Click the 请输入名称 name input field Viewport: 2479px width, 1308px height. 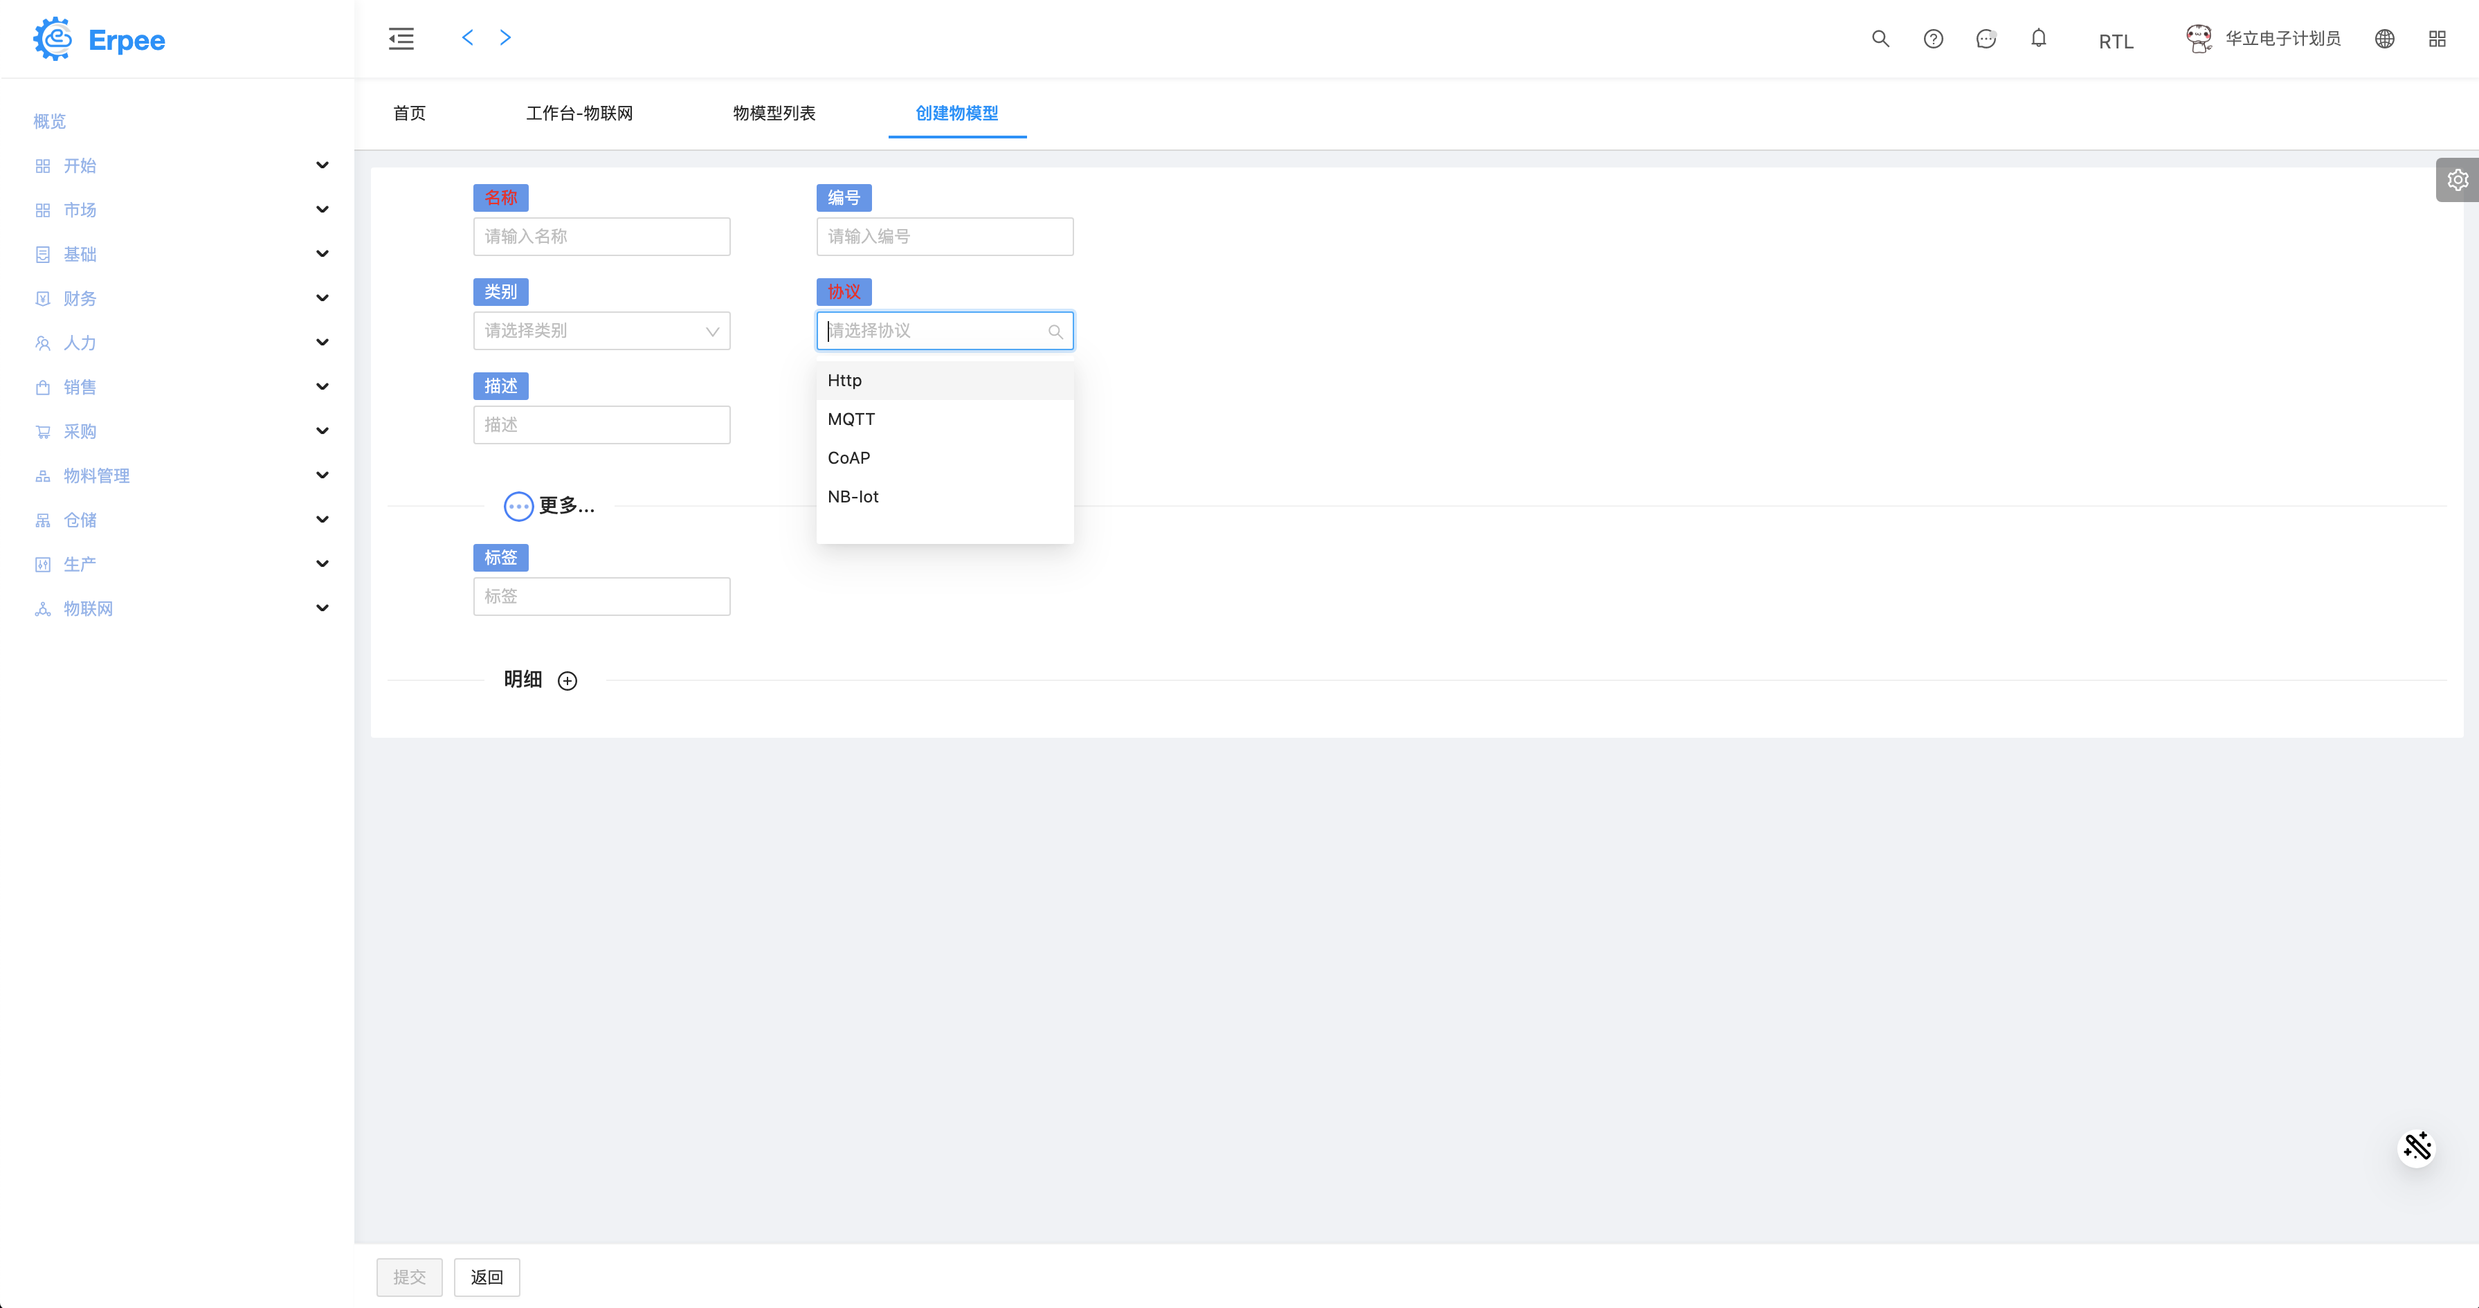[601, 237]
